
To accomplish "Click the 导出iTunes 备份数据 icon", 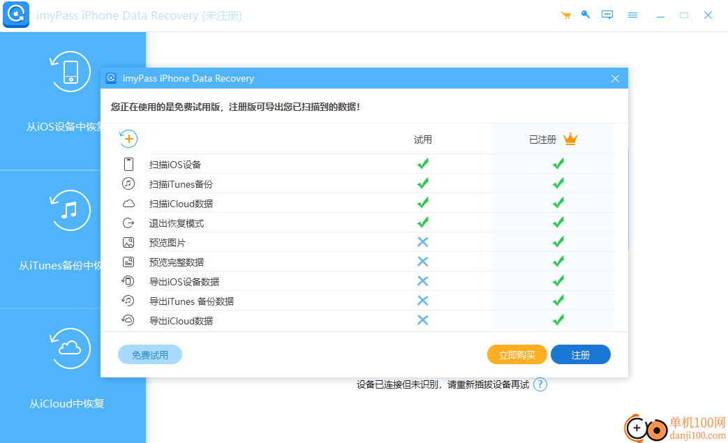I will click(128, 301).
